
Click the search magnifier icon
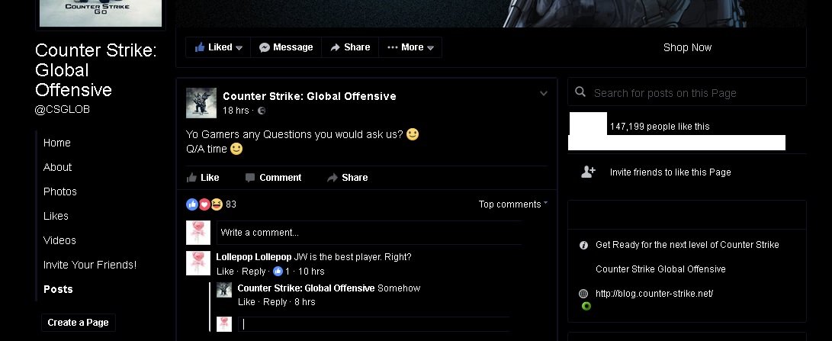click(580, 92)
